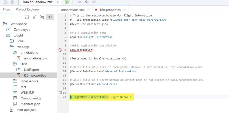Click the '#XTIT: Application name' comment
The image size is (229, 113).
pyautogui.click(x=88, y=32)
